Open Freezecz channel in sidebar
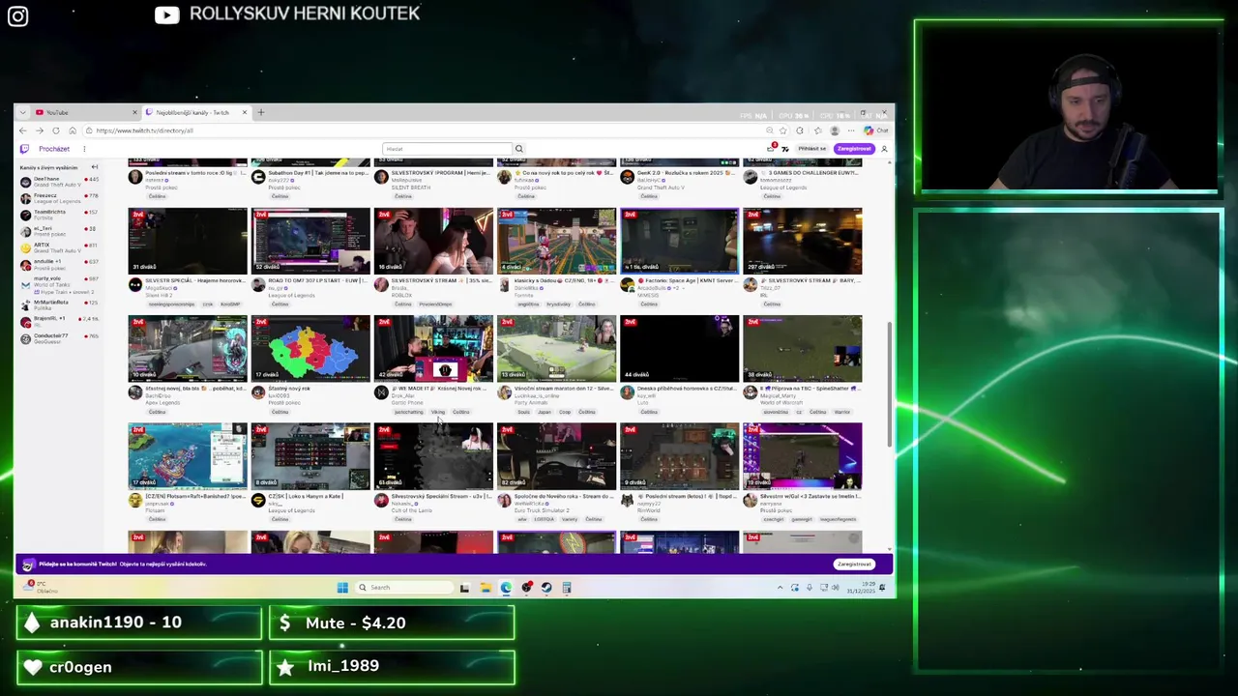This screenshot has height=696, width=1238. tap(59, 197)
